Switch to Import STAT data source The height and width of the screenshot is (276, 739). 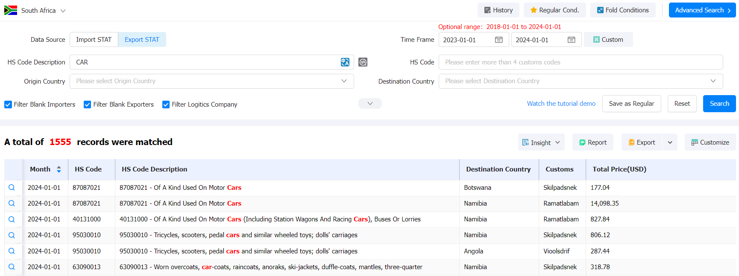(x=94, y=40)
